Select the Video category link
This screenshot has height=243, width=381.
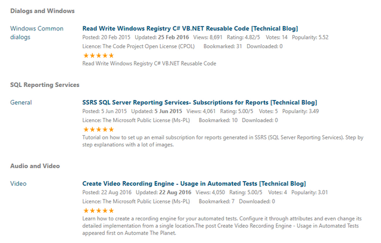click(18, 183)
